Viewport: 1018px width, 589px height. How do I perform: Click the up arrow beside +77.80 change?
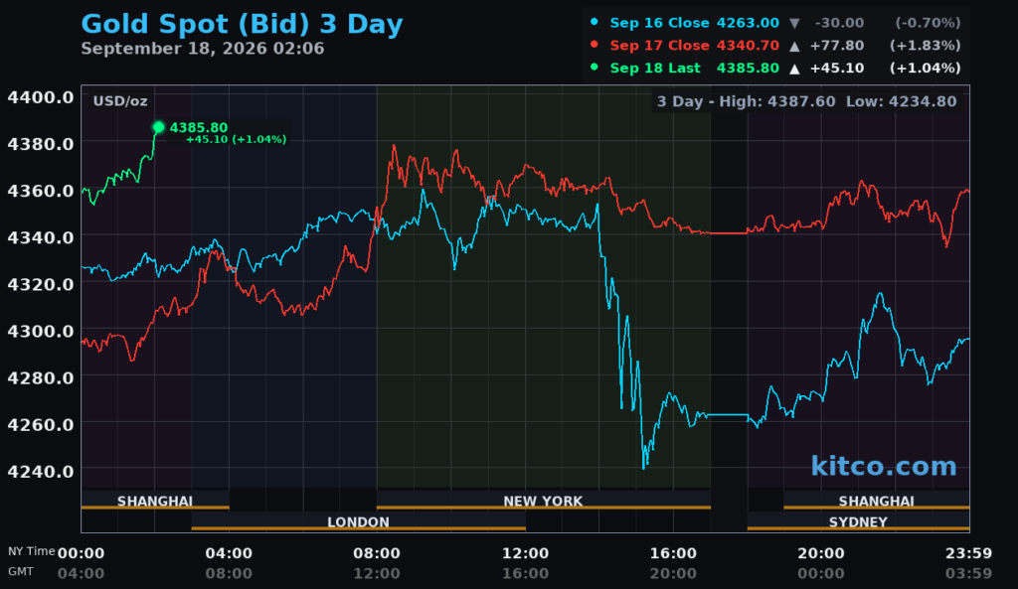pos(794,46)
